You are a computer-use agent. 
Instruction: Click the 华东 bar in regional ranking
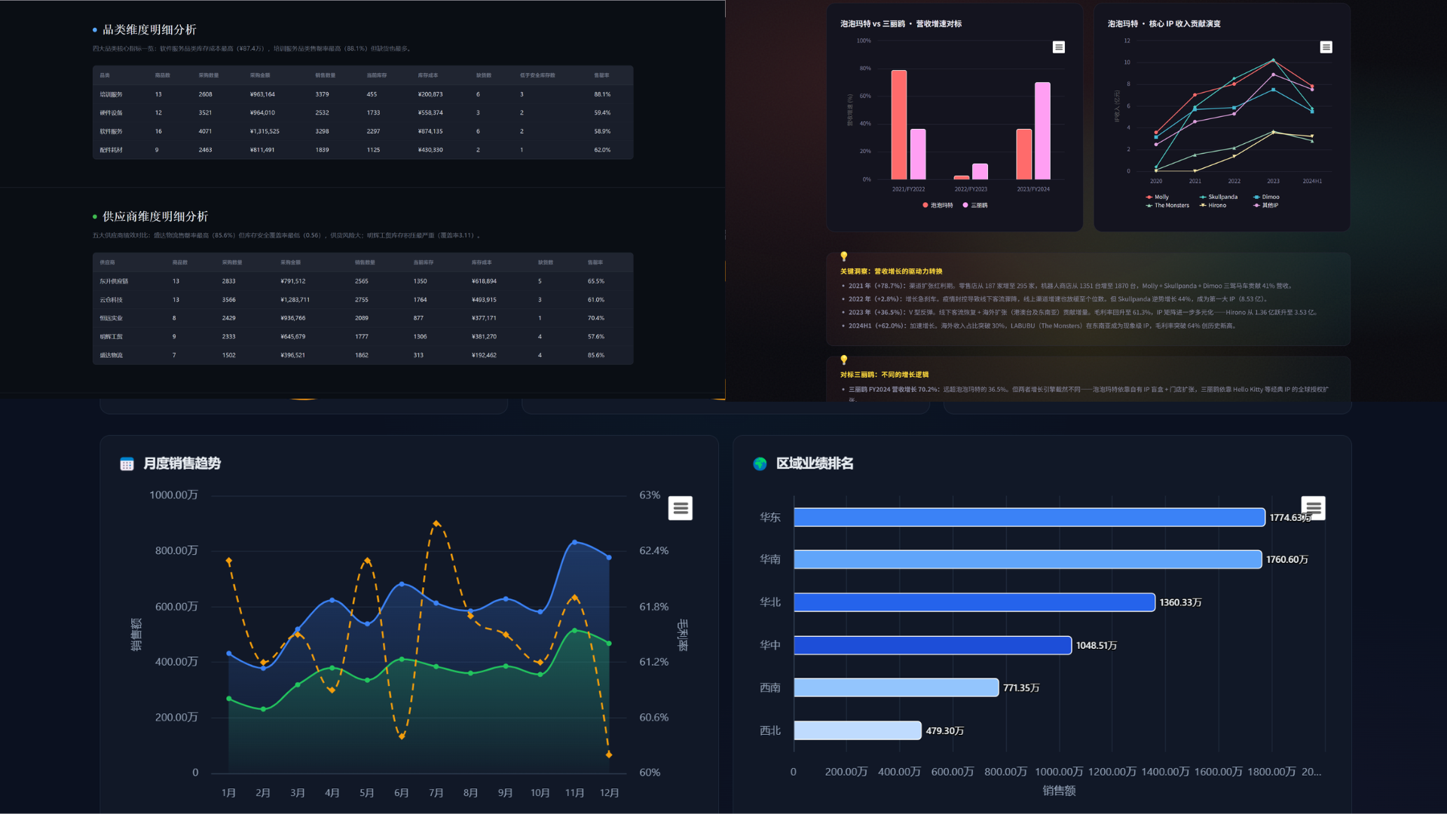(x=1029, y=517)
